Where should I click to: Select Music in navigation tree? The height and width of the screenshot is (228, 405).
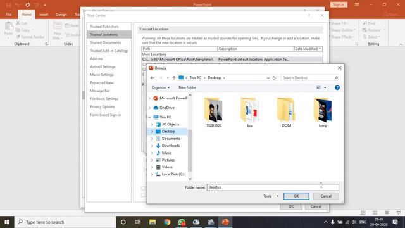click(x=166, y=153)
